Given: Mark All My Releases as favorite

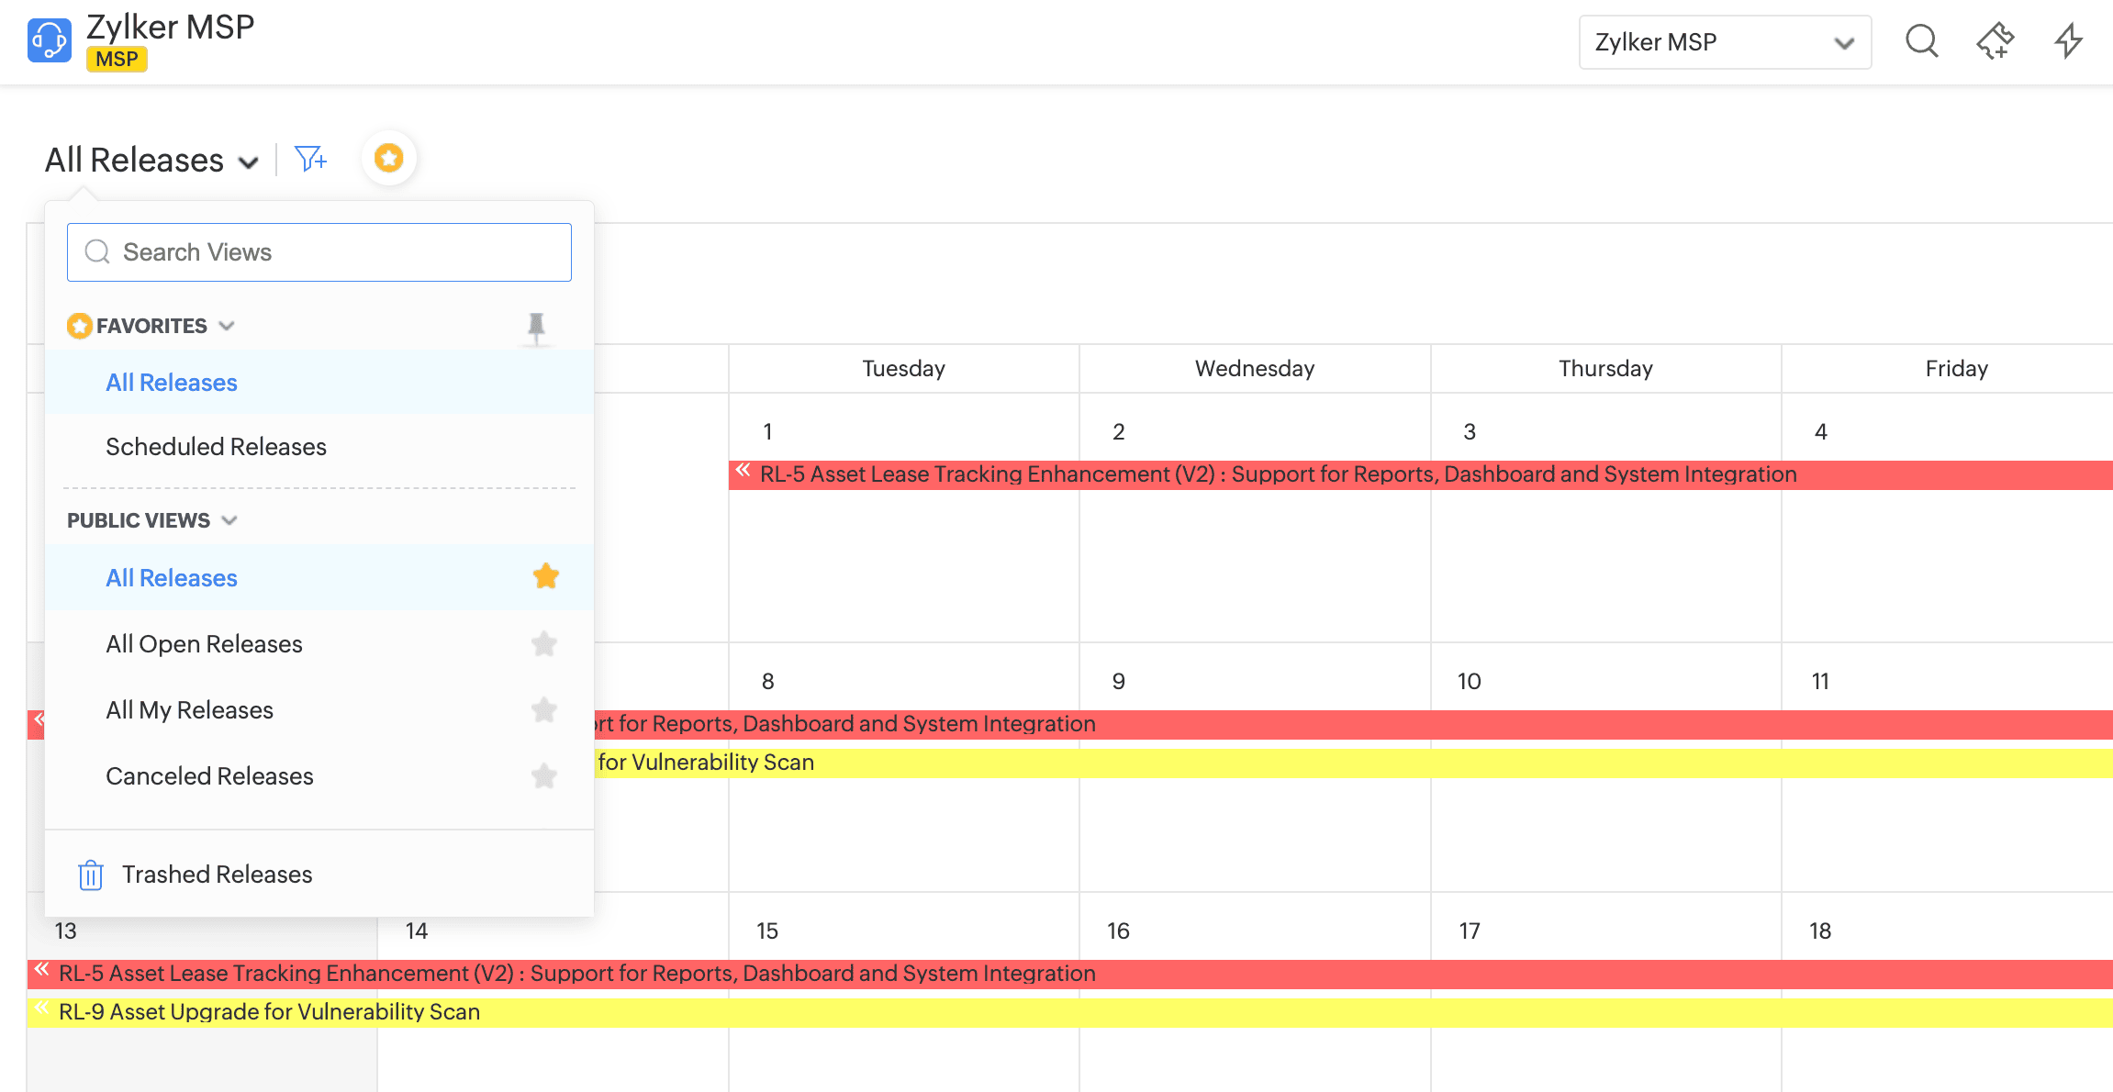Looking at the screenshot, I should (x=544, y=710).
